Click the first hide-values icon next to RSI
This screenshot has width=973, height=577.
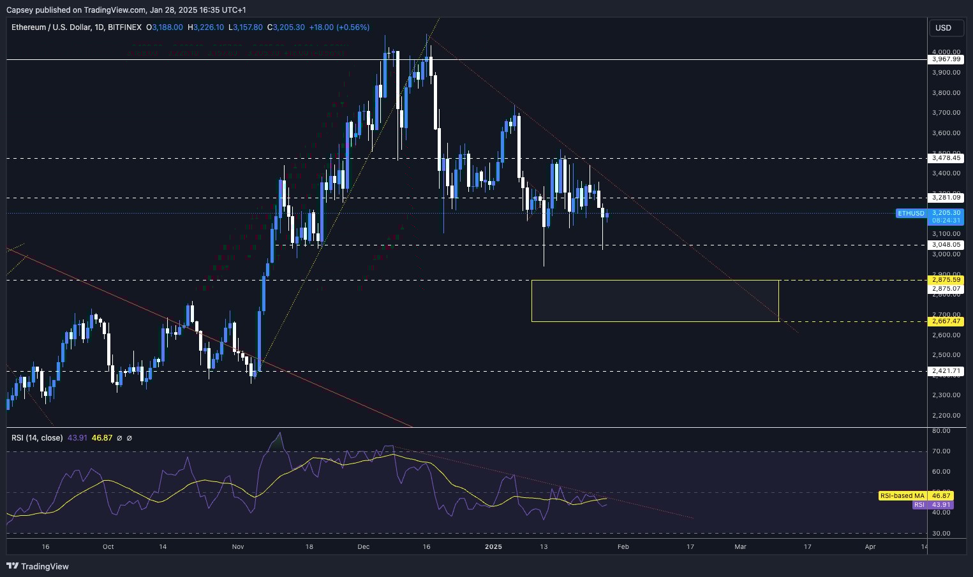click(120, 438)
